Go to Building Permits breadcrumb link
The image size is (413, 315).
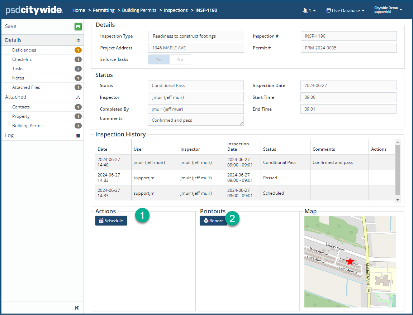click(x=139, y=10)
